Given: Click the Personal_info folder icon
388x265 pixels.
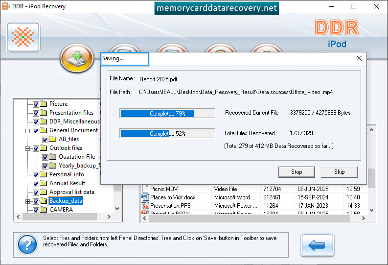Looking at the screenshot, I should (44, 174).
